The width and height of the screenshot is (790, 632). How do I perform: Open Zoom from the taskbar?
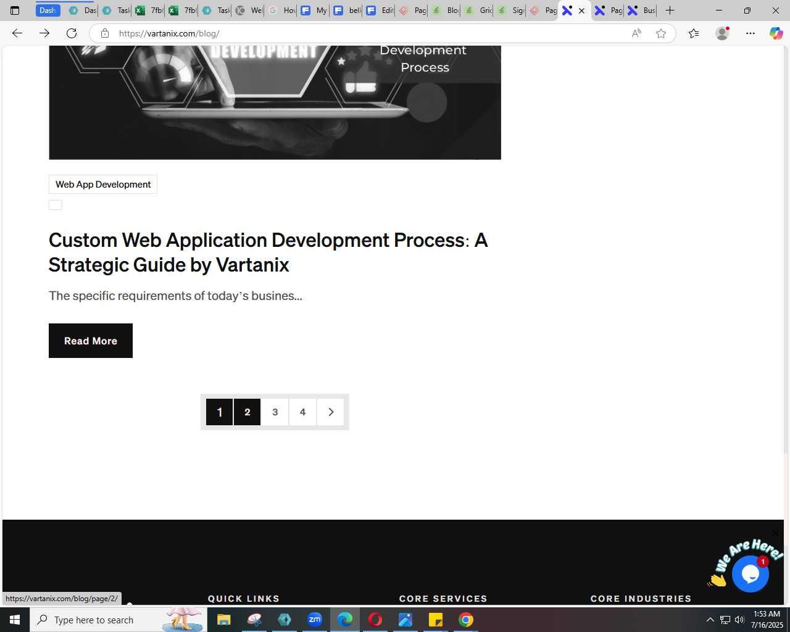click(315, 620)
